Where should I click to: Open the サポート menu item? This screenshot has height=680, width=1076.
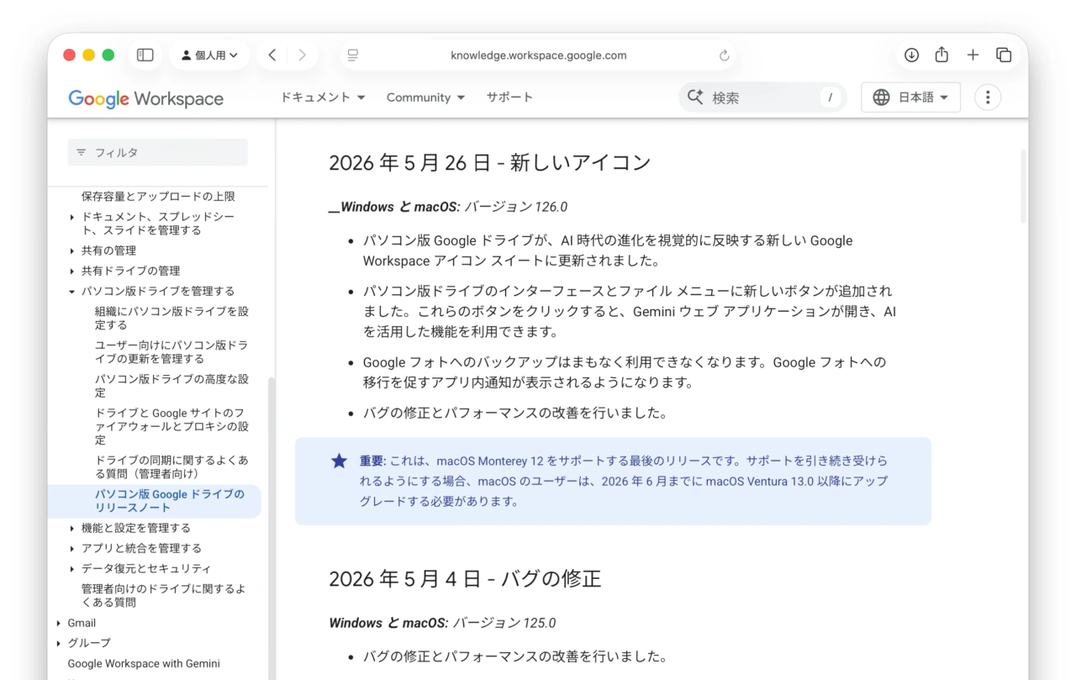509,98
